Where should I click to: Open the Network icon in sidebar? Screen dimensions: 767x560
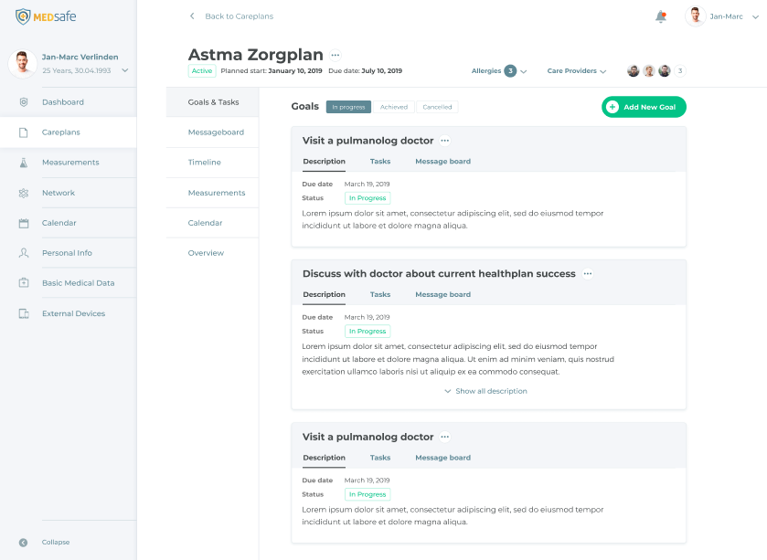[24, 193]
